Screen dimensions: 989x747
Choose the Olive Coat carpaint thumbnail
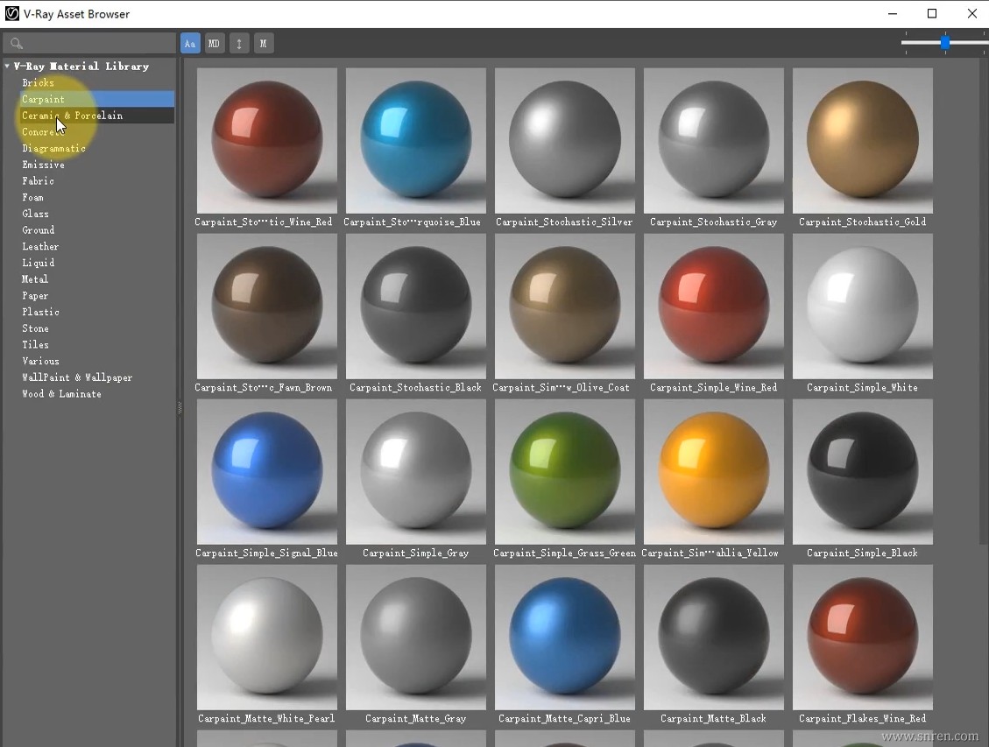coord(564,307)
